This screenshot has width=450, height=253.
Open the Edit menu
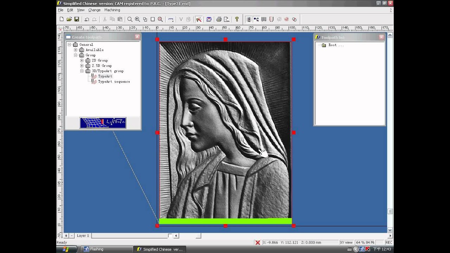[x=70, y=10]
